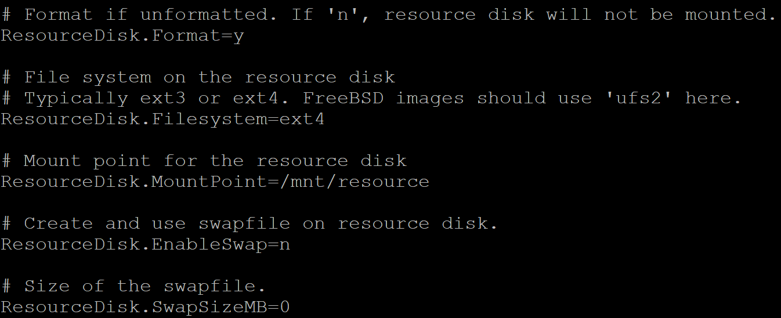Click the quoted 'ufs2' text
Viewport: 781px width, 318px height.
click(x=638, y=99)
